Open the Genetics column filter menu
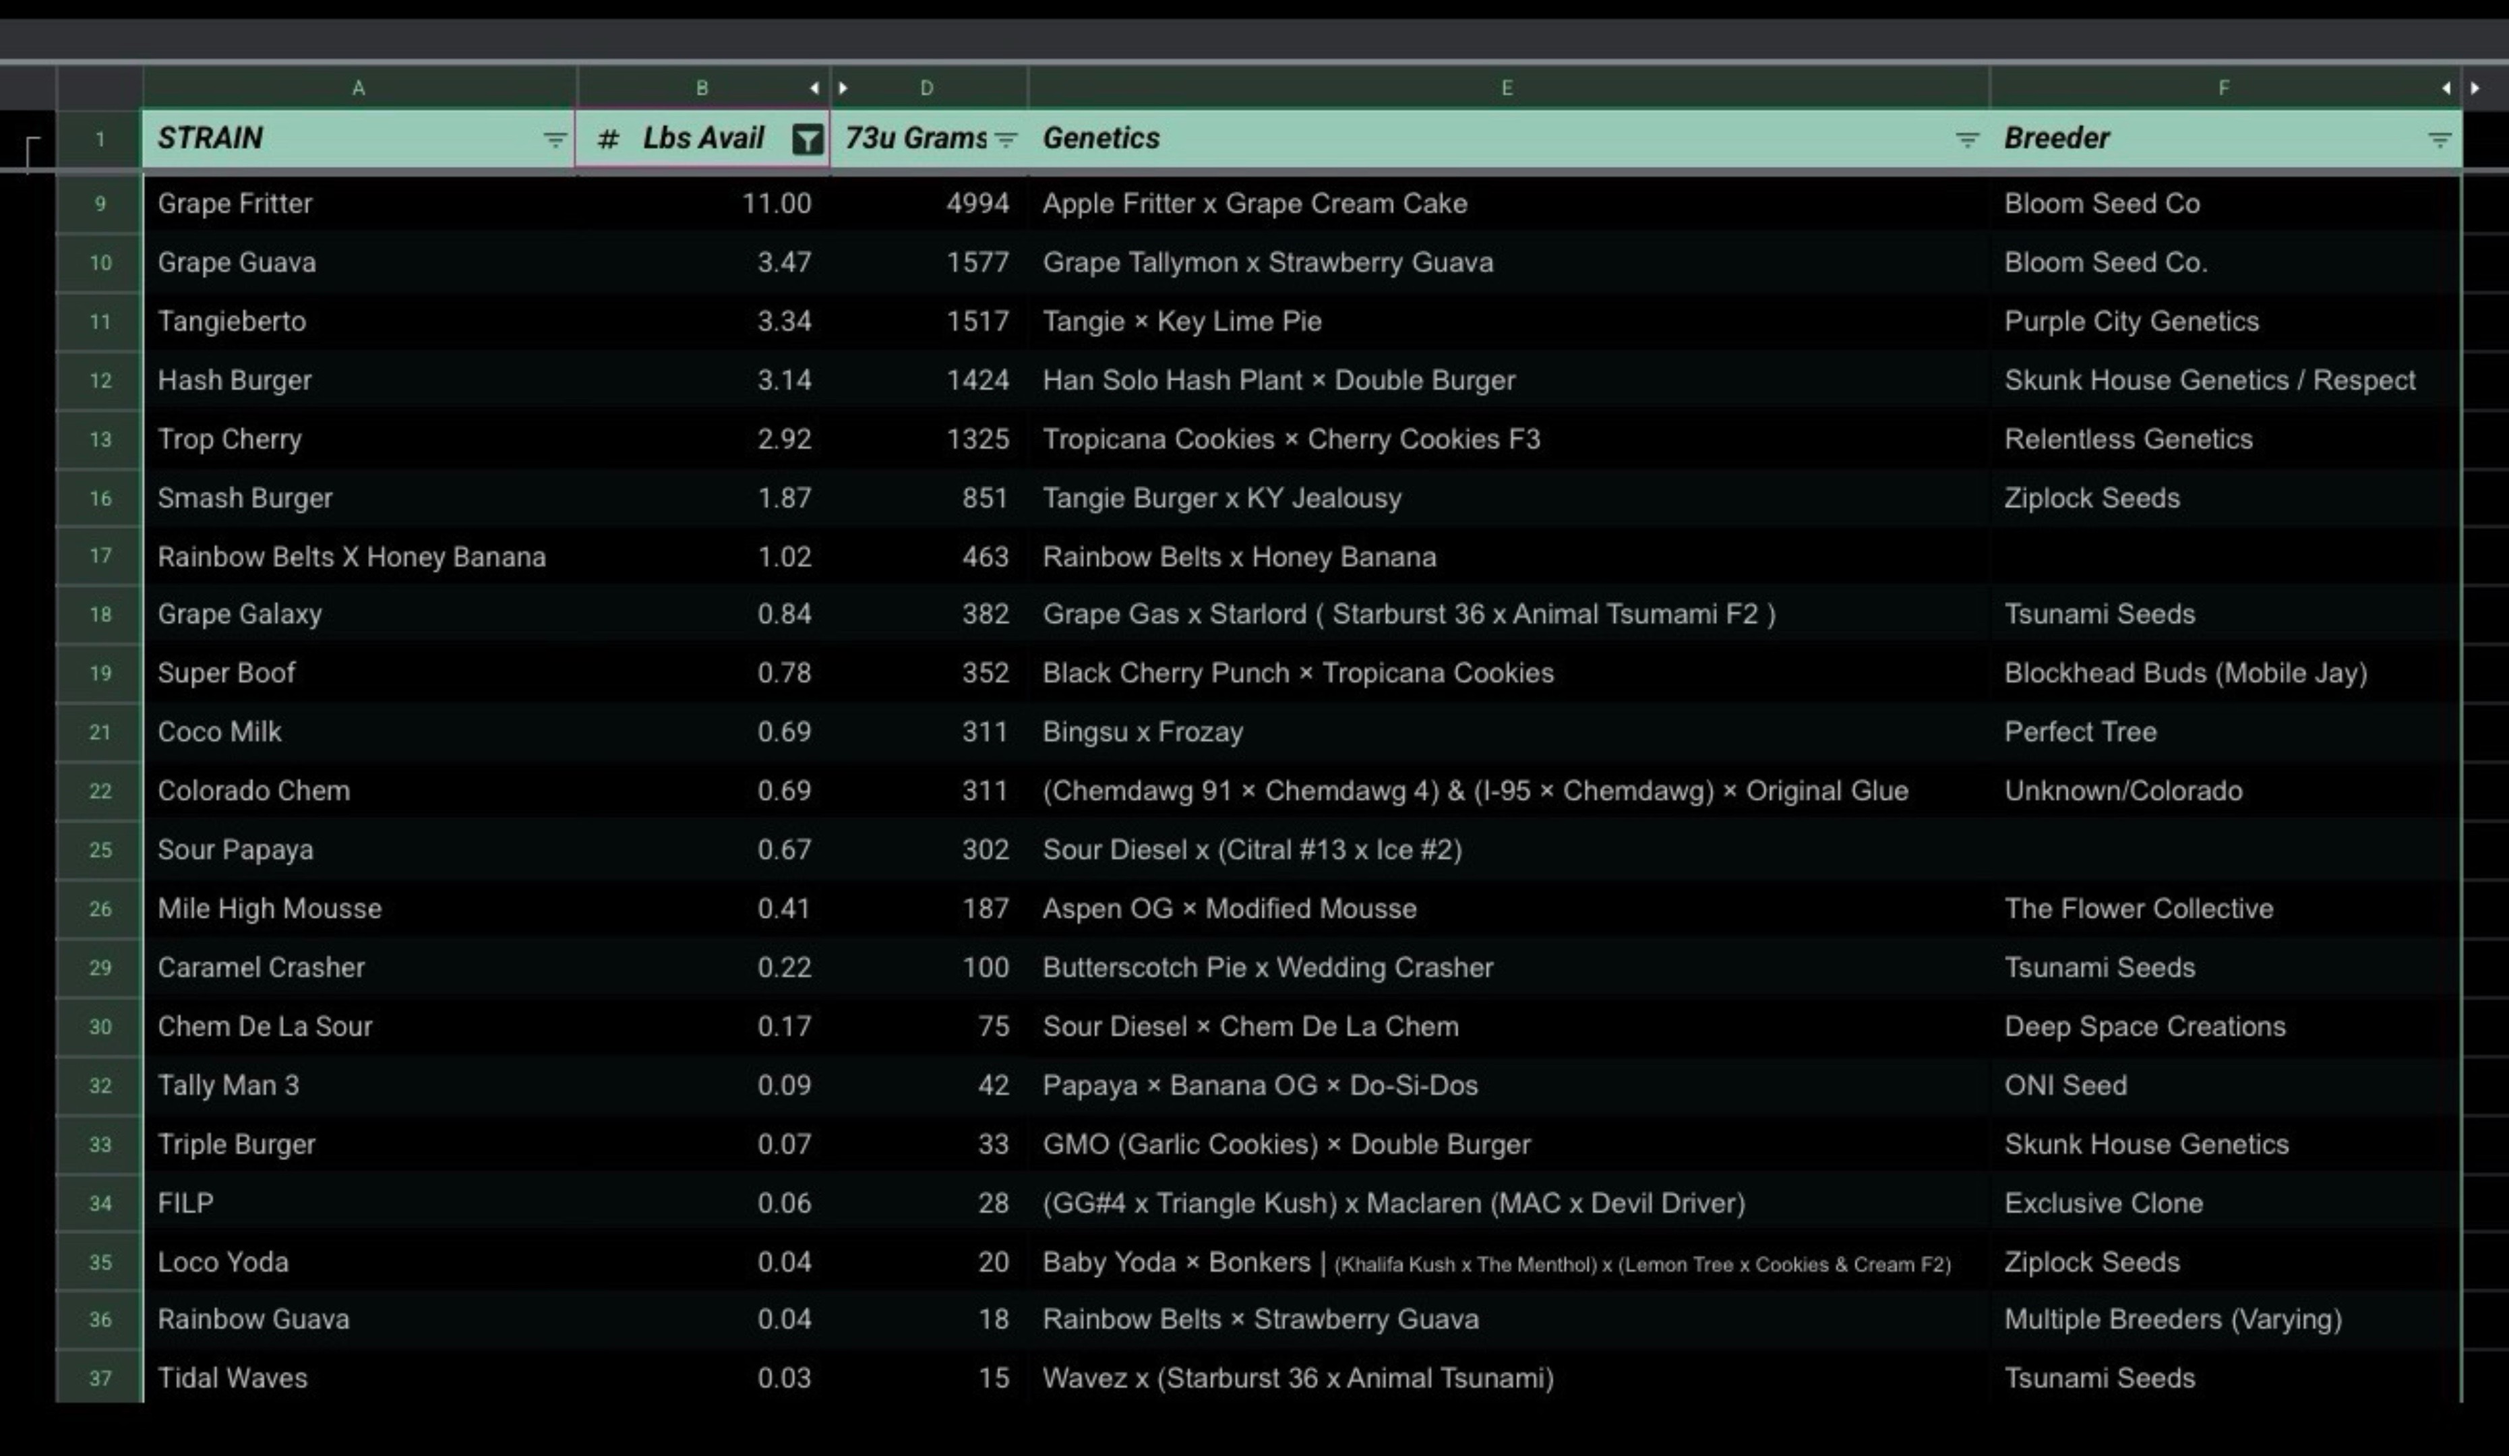The width and height of the screenshot is (2509, 1456). 1966,140
